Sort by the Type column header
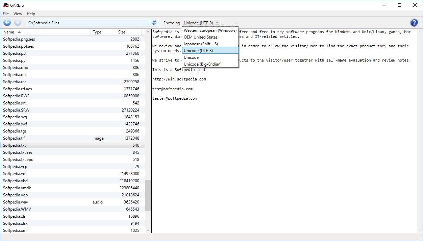The image size is (423, 241). coord(103,32)
